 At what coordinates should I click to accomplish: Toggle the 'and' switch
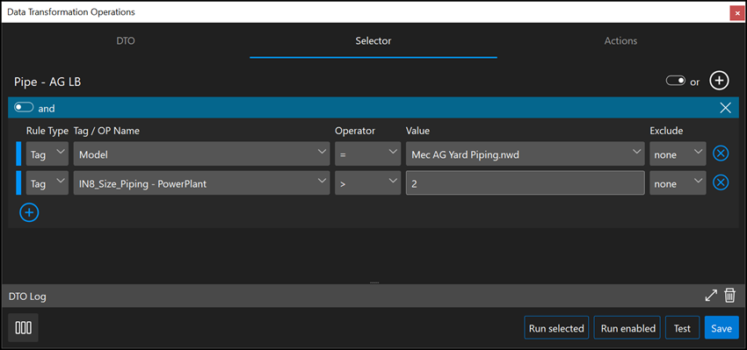pos(24,108)
